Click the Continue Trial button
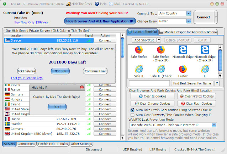Screen dimensions: 227x154 [x=95, y=71]
